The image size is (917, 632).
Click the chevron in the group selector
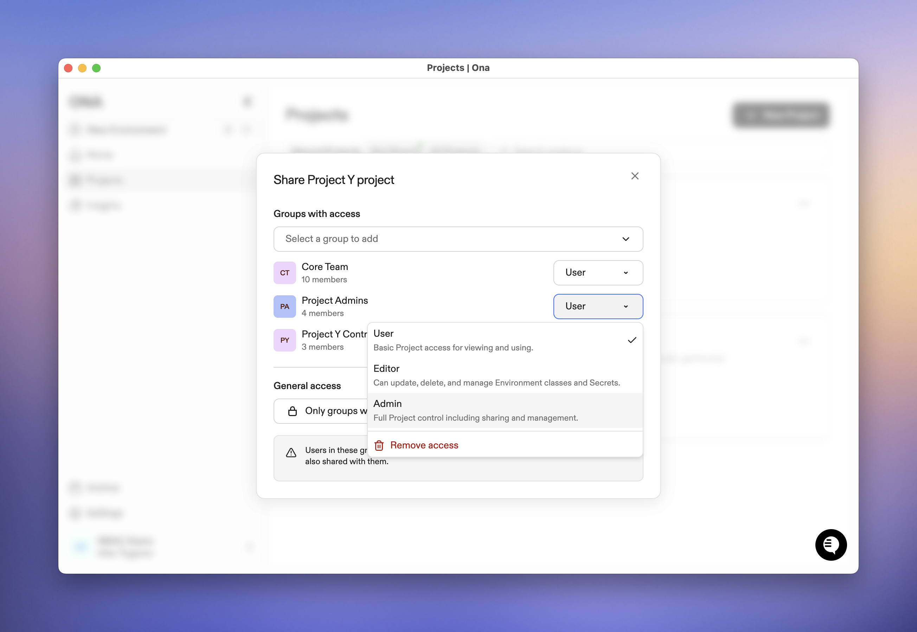tap(625, 239)
